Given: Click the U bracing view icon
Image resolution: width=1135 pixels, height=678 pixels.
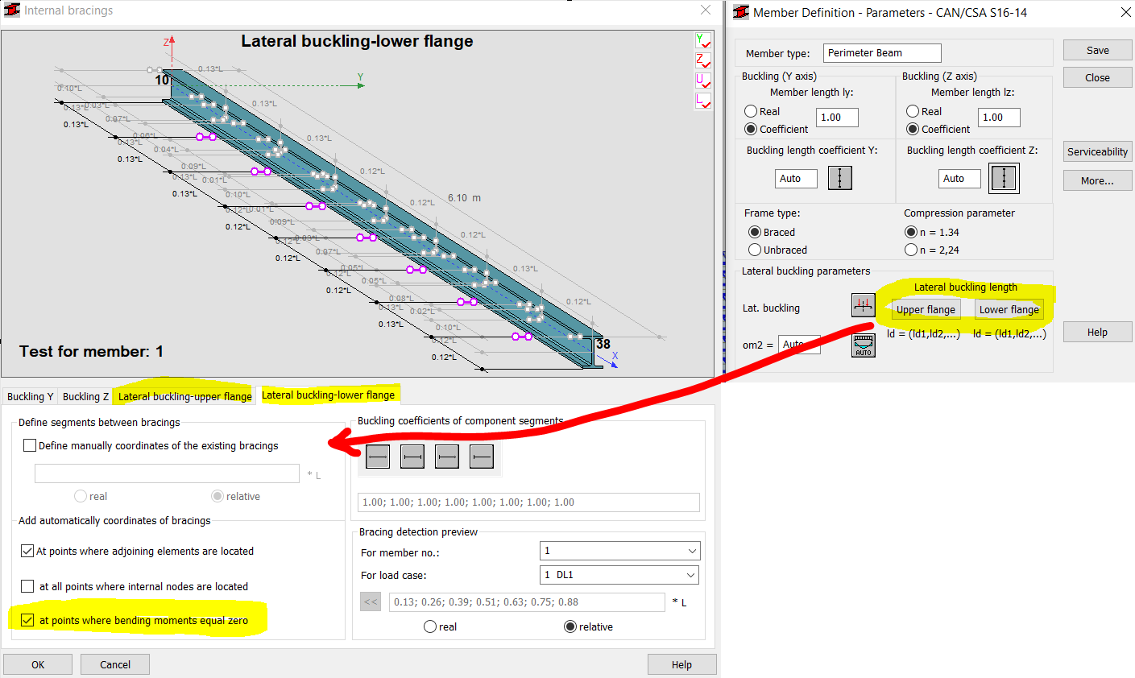Looking at the screenshot, I should click(x=703, y=81).
